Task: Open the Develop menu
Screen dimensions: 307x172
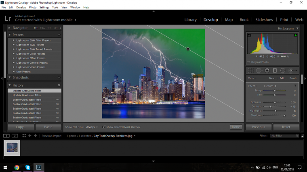Action: tap(21, 7)
